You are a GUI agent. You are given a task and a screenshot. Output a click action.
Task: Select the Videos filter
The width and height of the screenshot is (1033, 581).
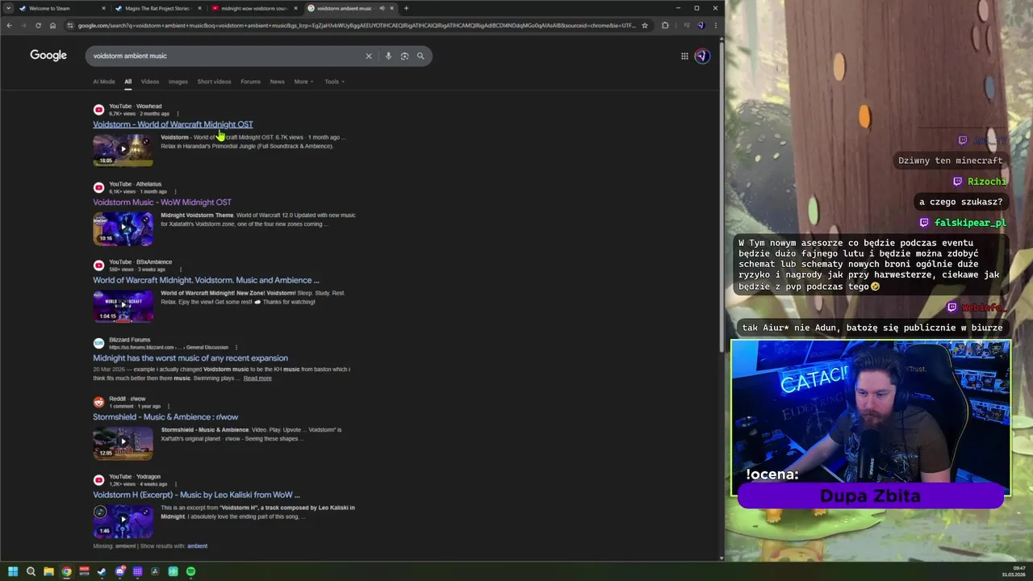[150, 82]
